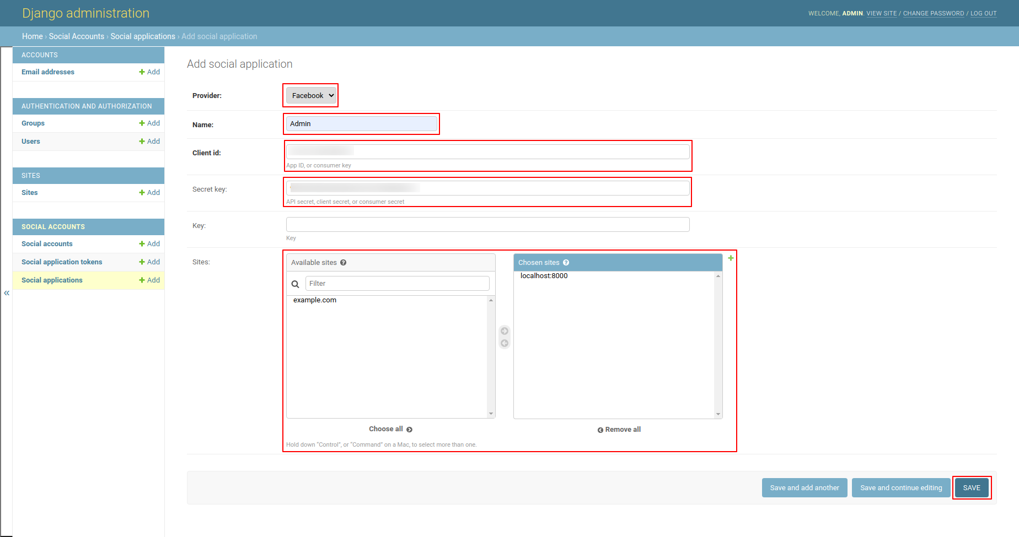The width and height of the screenshot is (1019, 537).
Task: Open the help tooltip next to Chosen sites
Action: (x=566, y=263)
